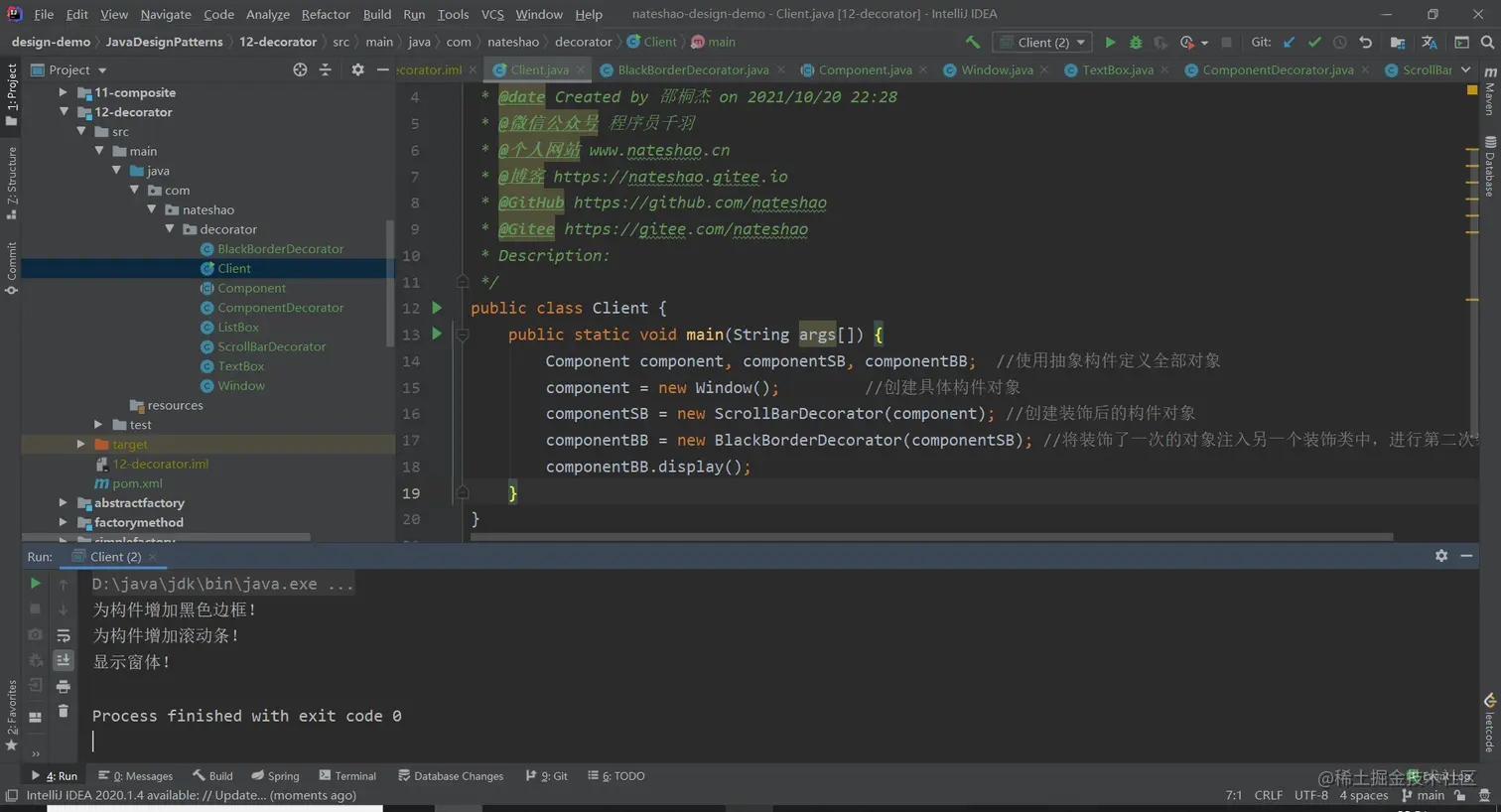
Task: Show hidden editor tabs dropdown arrow
Action: [x=1466, y=69]
